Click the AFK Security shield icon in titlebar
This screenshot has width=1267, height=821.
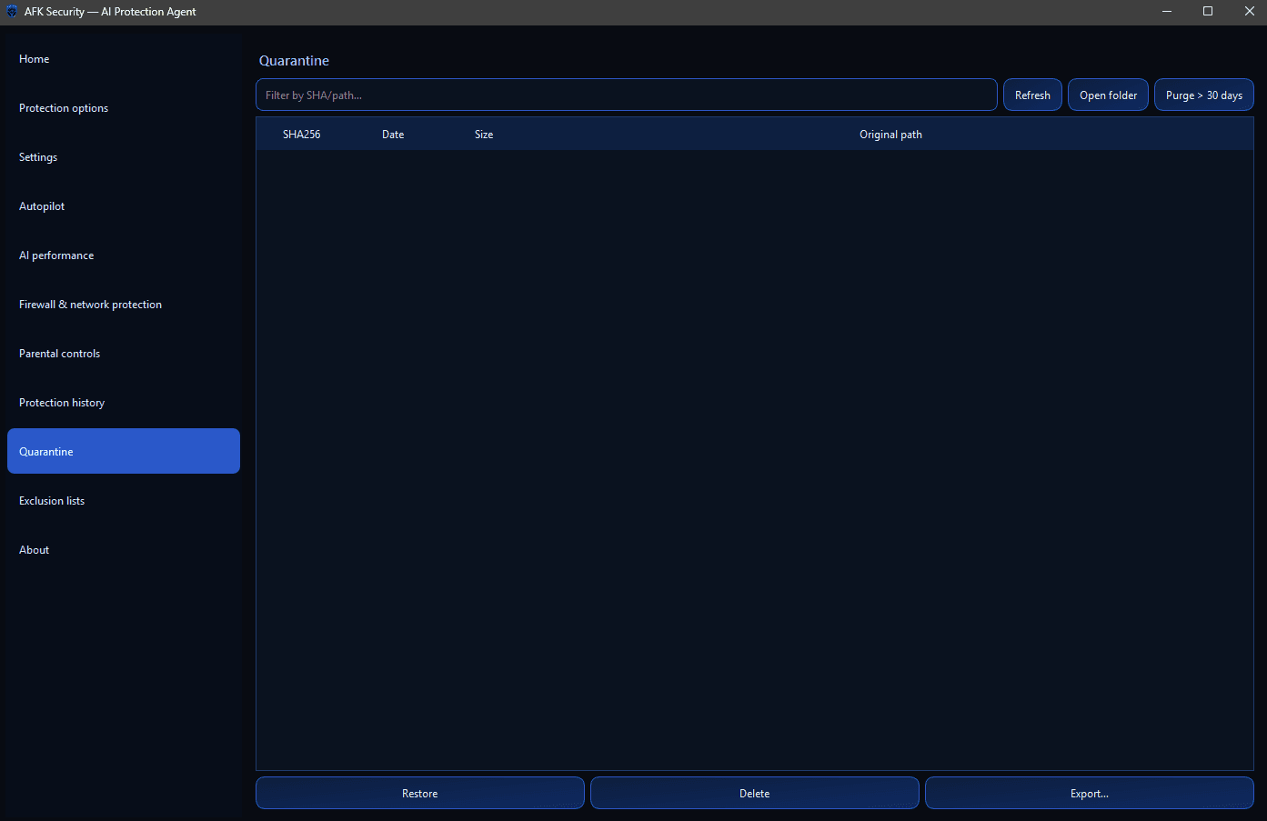coord(11,11)
